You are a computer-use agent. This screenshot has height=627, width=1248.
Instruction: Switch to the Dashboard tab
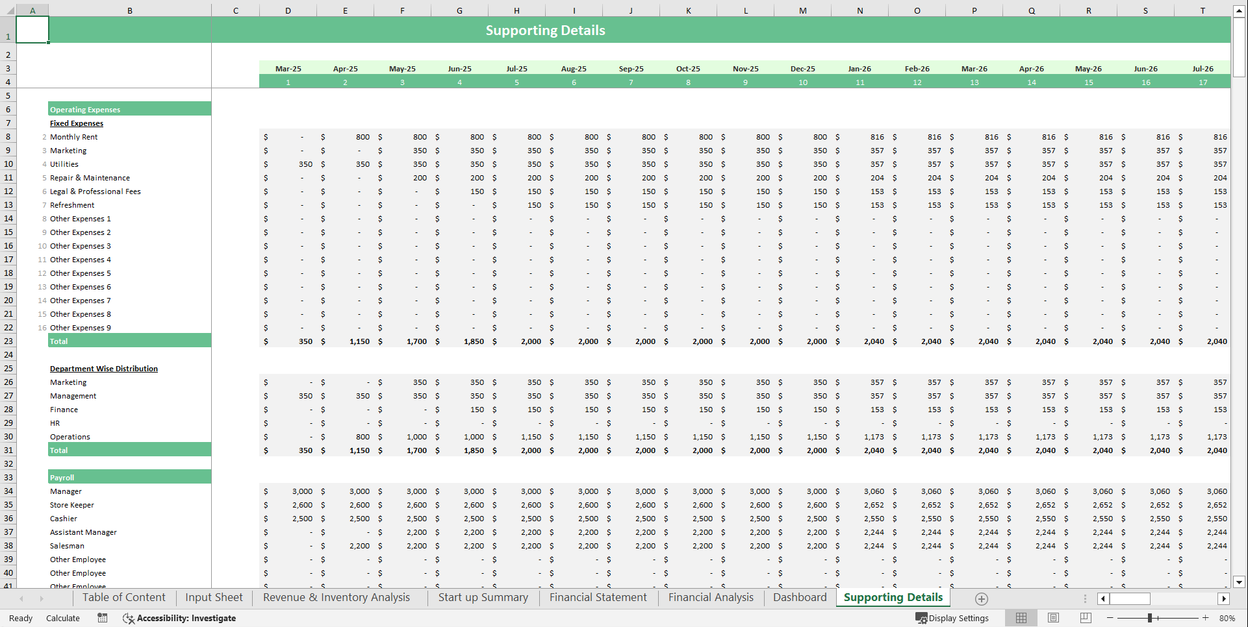[x=799, y=597]
